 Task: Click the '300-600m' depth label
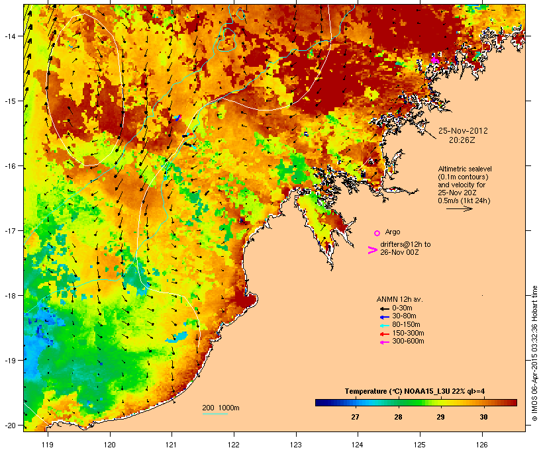point(408,341)
